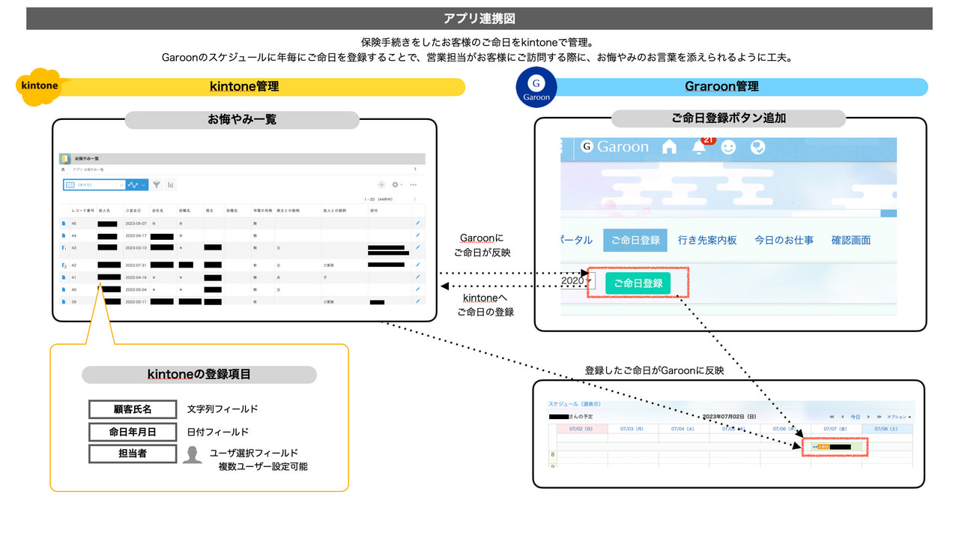Go to previous day in schedule
This screenshot has height=539, width=959.
843,417
